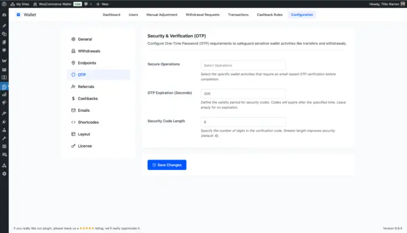Focus Security Code Length field

(x=243, y=122)
